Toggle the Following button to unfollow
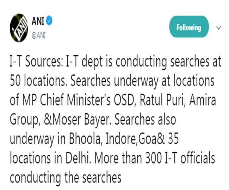This screenshot has height=190, width=229. pyautogui.click(x=189, y=27)
